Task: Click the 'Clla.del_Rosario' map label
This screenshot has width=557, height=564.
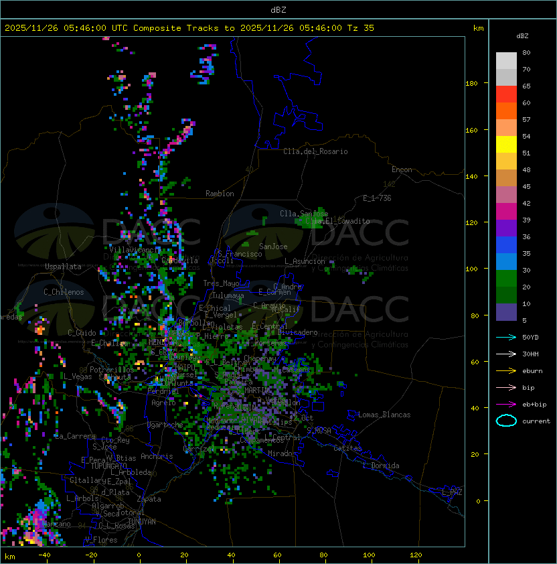Action: pos(315,151)
